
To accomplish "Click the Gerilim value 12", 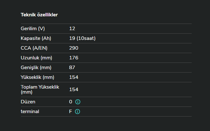I will coord(72,29).
